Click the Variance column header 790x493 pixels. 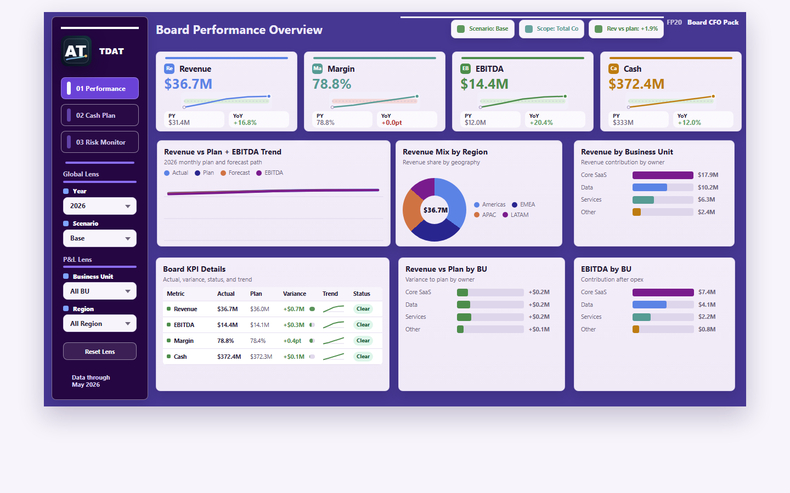tap(295, 294)
